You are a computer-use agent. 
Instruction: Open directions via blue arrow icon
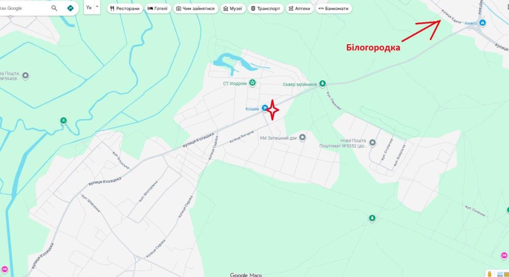tap(70, 8)
